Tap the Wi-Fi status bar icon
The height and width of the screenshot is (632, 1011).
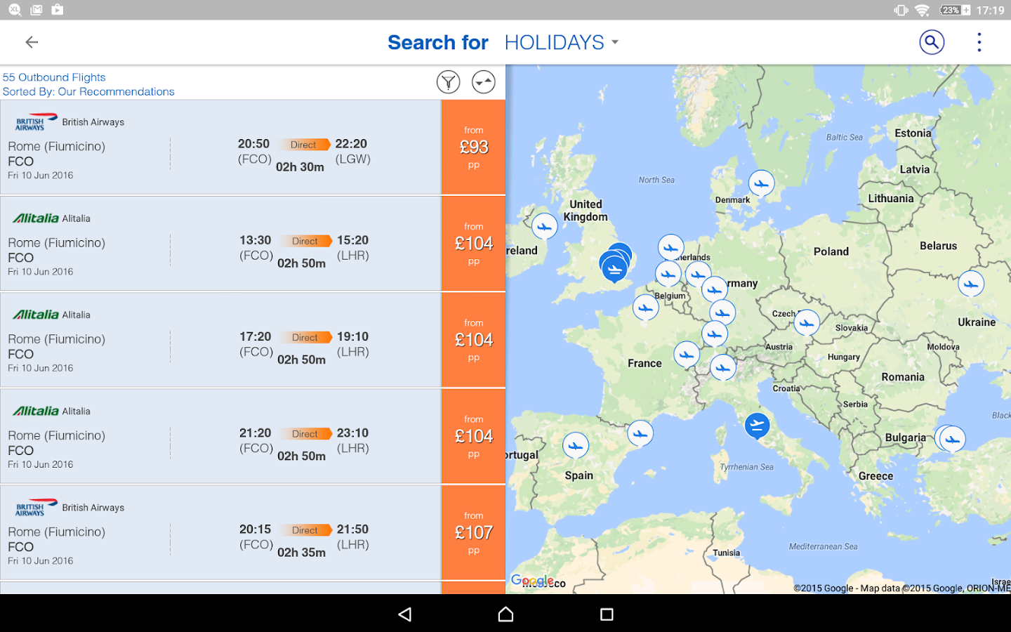[923, 10]
